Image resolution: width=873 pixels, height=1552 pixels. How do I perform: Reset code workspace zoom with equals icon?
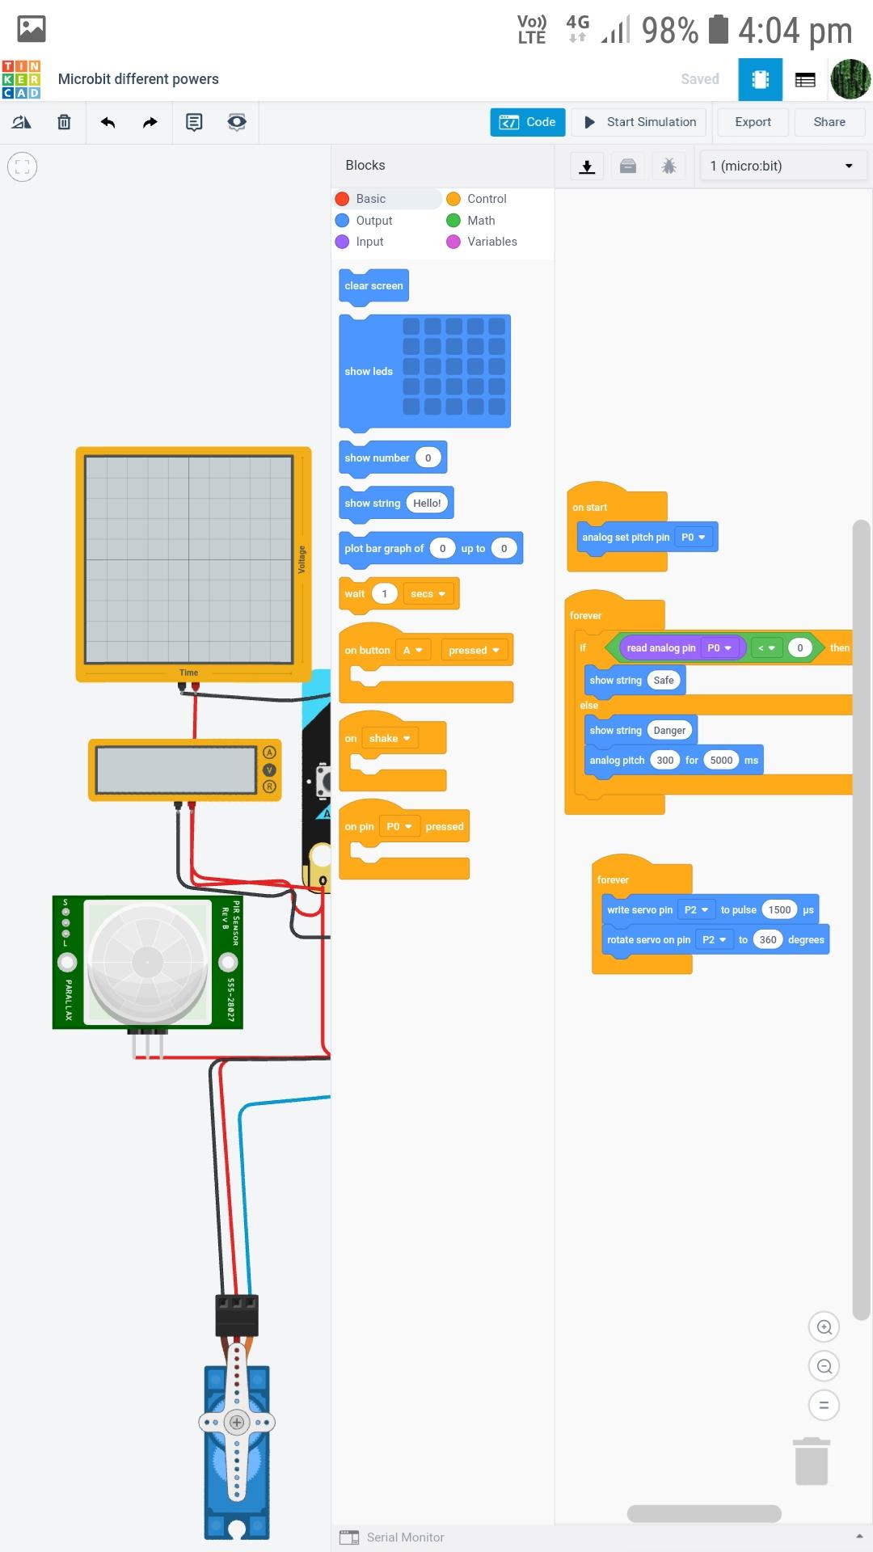coord(824,1405)
